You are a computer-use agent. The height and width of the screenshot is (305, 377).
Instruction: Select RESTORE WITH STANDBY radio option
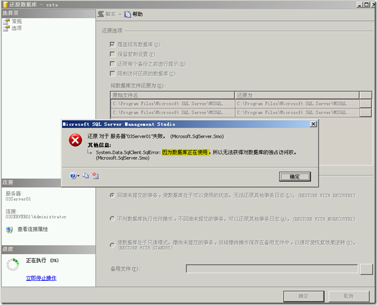click(x=112, y=245)
